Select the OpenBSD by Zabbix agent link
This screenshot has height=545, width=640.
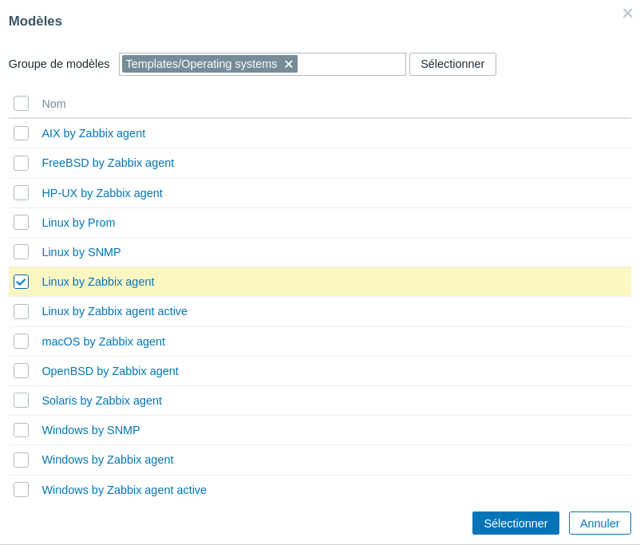click(110, 371)
